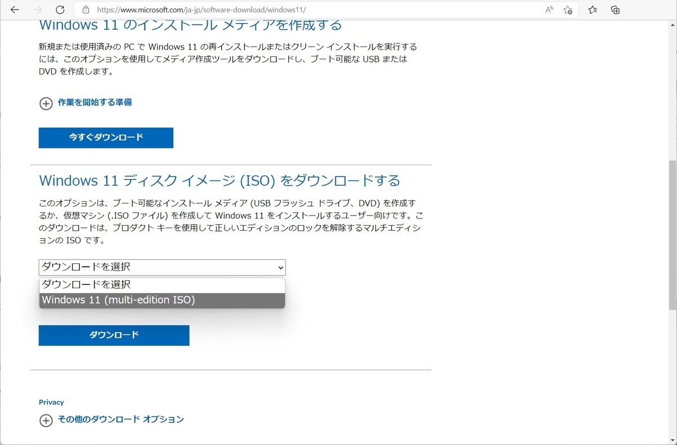Open the Windows 11 ディスク イメージ (ISO) heading link
Screen dimensions: 677x445
(x=219, y=180)
